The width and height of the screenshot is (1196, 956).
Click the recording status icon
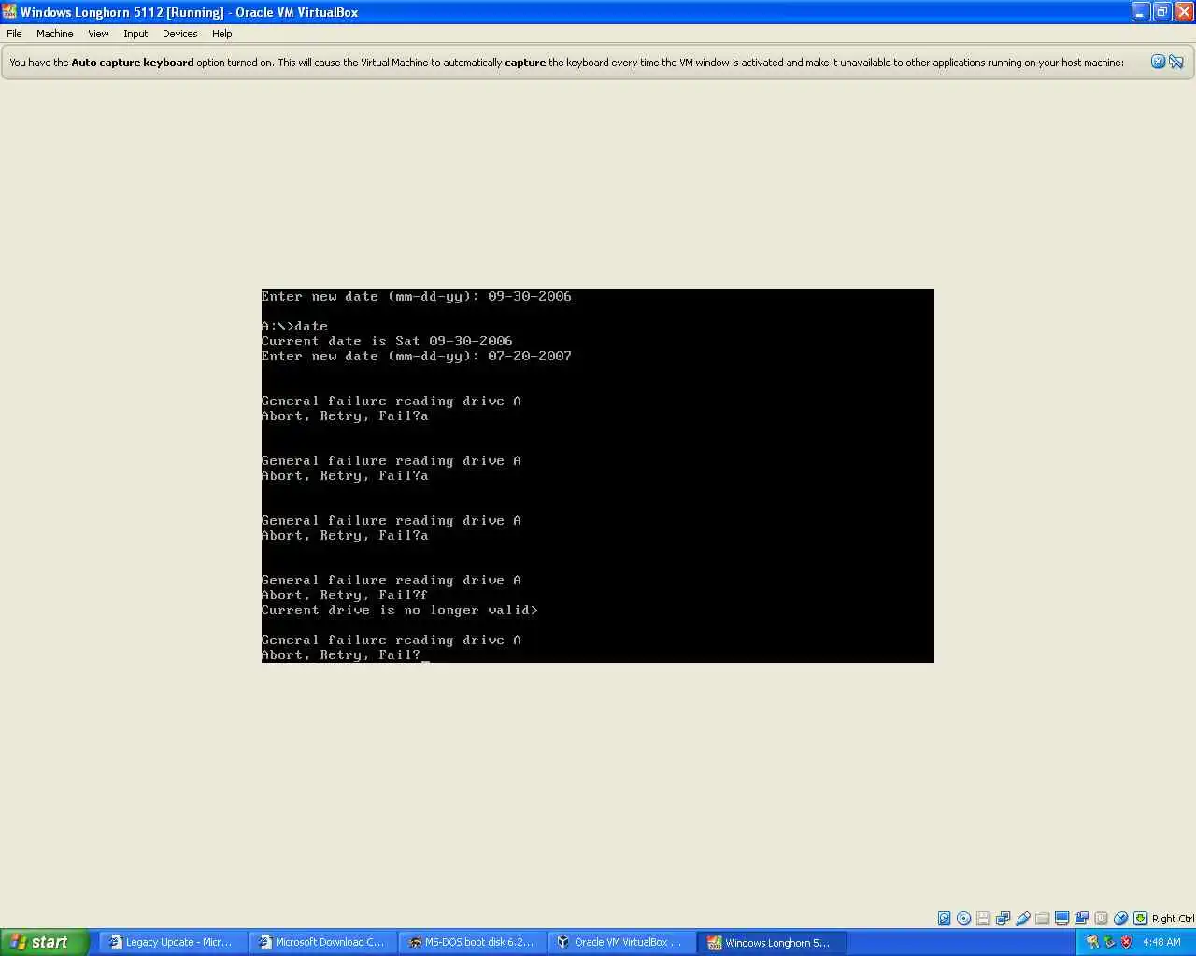1081,919
